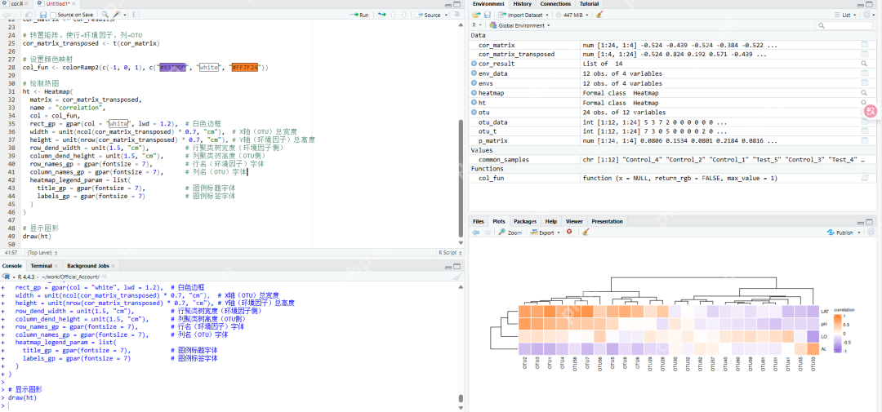Click the save document icon in editor toolbar

42,15
